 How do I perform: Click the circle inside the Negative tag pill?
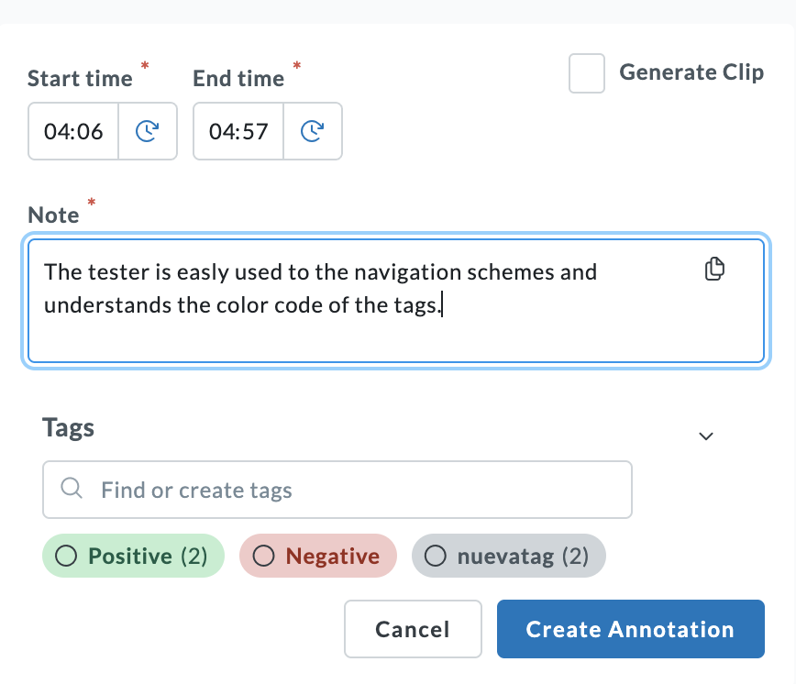coord(264,556)
